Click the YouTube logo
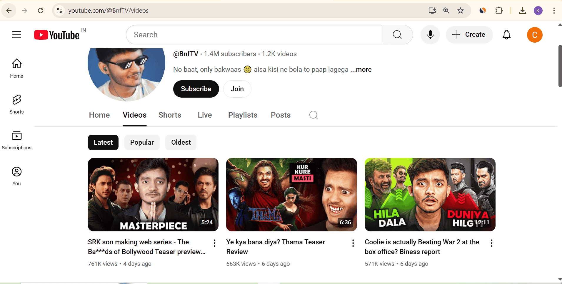562x284 pixels. coord(57,35)
